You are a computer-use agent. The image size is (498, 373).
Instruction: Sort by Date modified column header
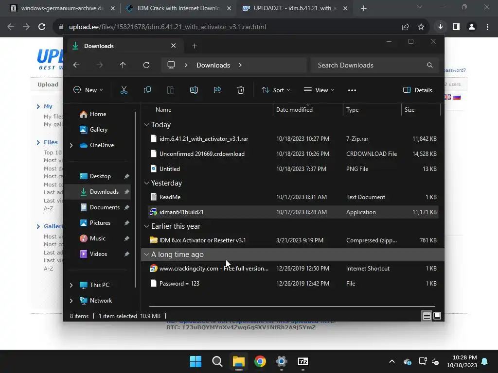coord(294,110)
